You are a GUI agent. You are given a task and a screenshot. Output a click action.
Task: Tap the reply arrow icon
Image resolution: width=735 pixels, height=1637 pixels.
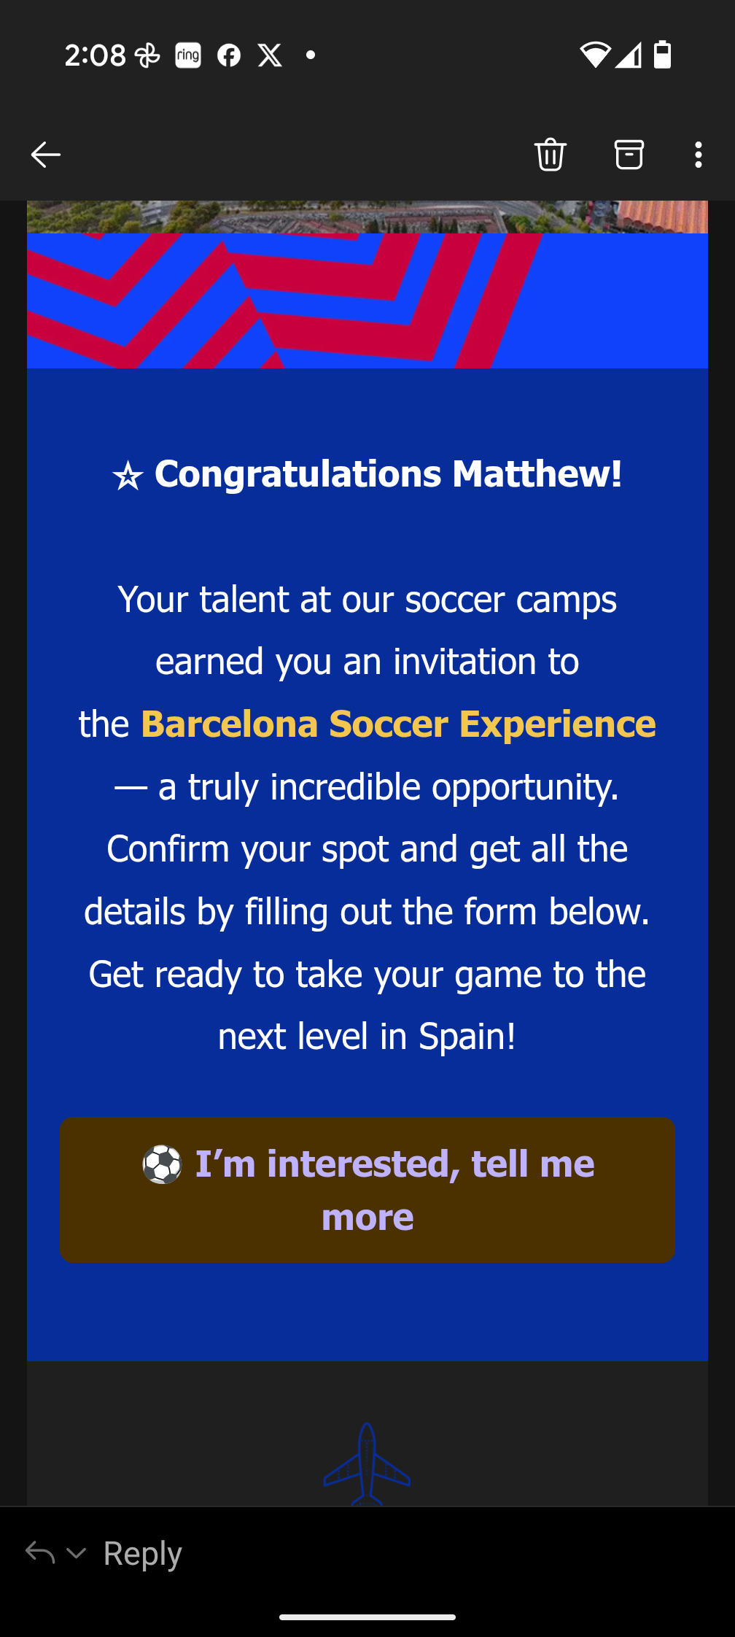click(x=40, y=1552)
